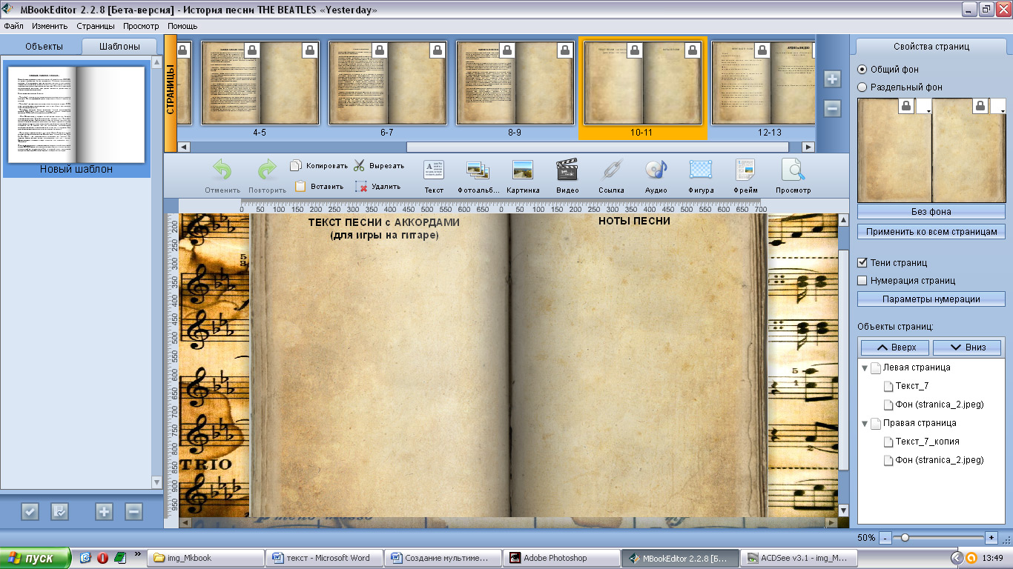Select page spread 12-13 thumbnail
Viewport: 1013px width, 569px height.
(x=764, y=83)
